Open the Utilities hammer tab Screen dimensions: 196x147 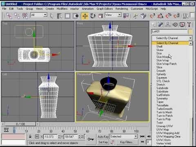tap(189, 24)
